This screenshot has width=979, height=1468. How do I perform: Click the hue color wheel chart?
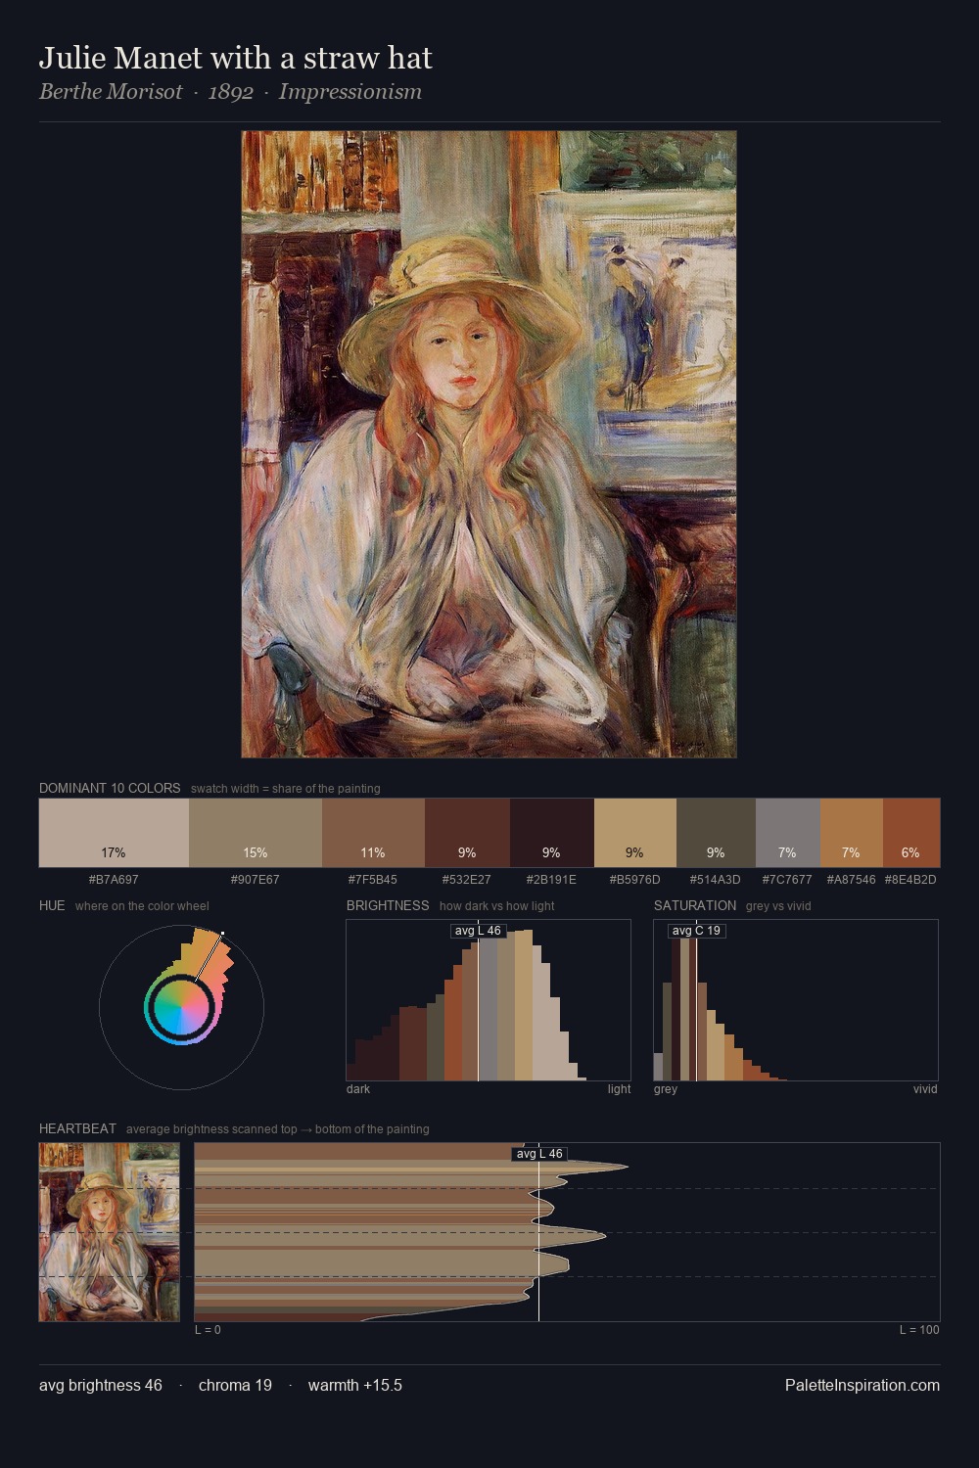[181, 1007]
